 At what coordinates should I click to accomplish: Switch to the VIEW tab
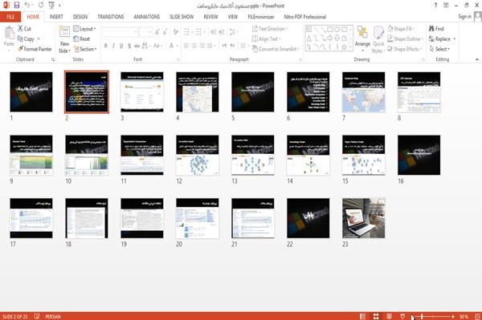pos(233,17)
